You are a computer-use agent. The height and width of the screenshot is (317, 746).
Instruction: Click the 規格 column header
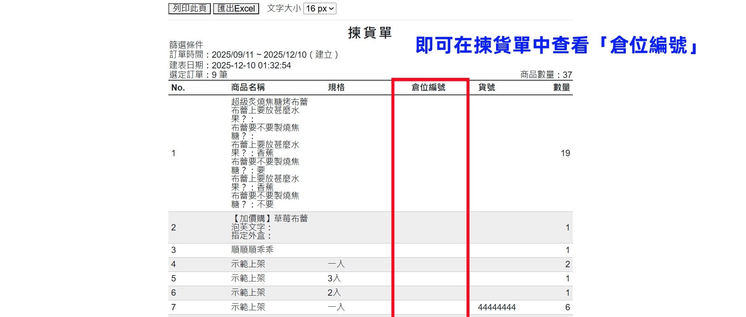pos(336,87)
